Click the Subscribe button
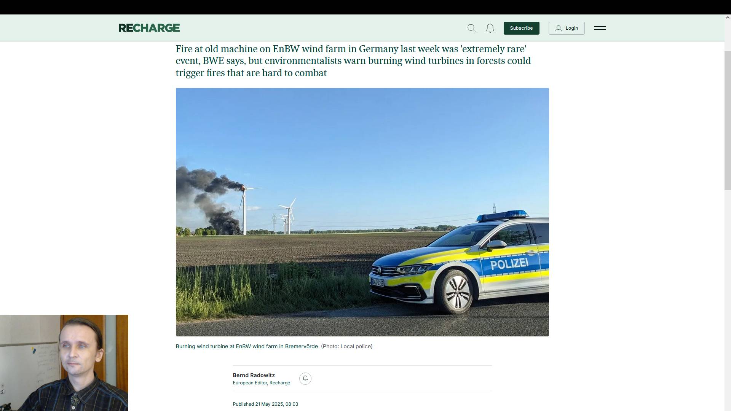 (521, 28)
